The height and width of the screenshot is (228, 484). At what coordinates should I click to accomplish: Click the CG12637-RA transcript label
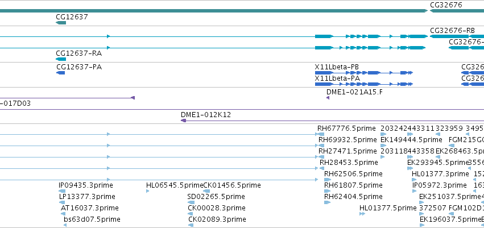click(78, 53)
